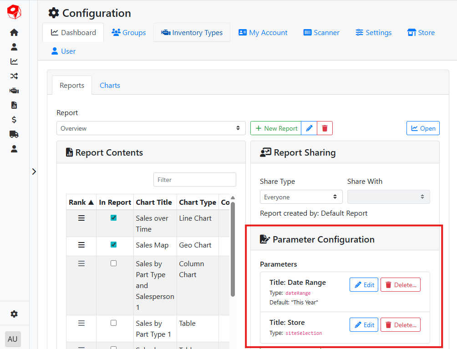Image resolution: width=457 pixels, height=349 pixels.
Task: Switch to the Charts tab
Action: pos(110,86)
